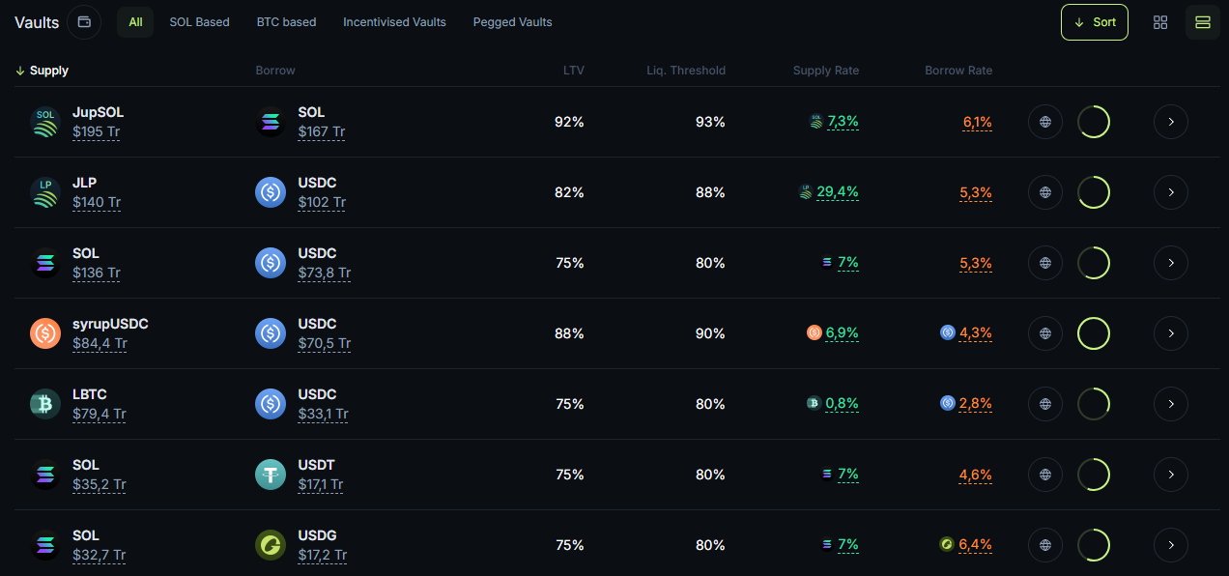Click the circular progress ring on the JLP row
This screenshot has width=1229, height=576.
click(x=1094, y=192)
